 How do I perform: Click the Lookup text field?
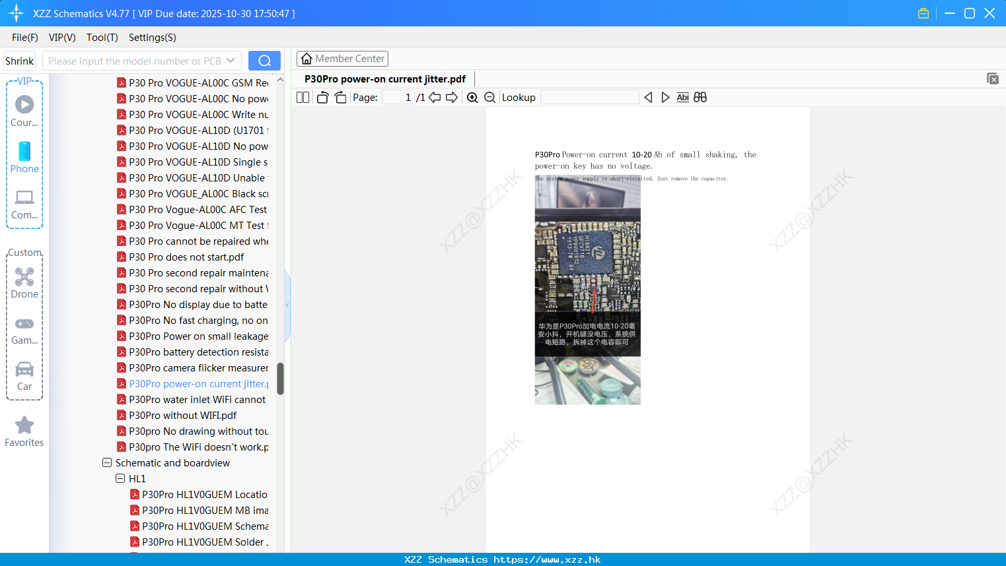(x=589, y=97)
